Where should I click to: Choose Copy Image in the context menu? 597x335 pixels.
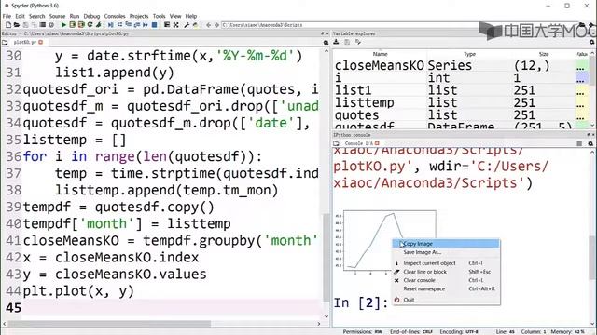pos(446,244)
